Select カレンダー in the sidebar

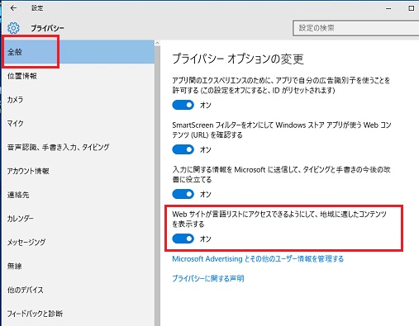pyautogui.click(x=79, y=219)
